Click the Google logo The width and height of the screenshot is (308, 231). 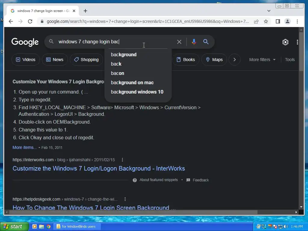click(x=25, y=42)
